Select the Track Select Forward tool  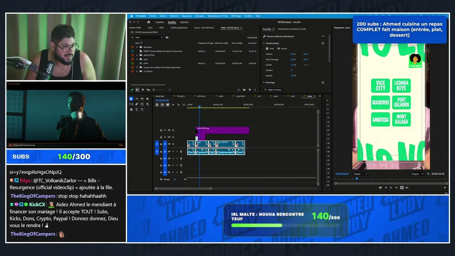coord(136,99)
